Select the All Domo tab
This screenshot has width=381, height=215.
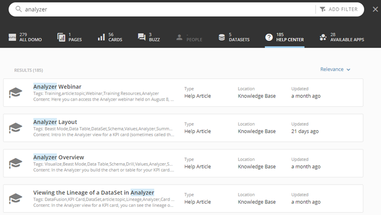[25, 37]
